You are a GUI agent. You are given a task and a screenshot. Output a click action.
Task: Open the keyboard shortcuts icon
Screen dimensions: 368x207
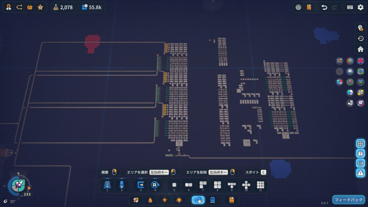click(350, 7)
